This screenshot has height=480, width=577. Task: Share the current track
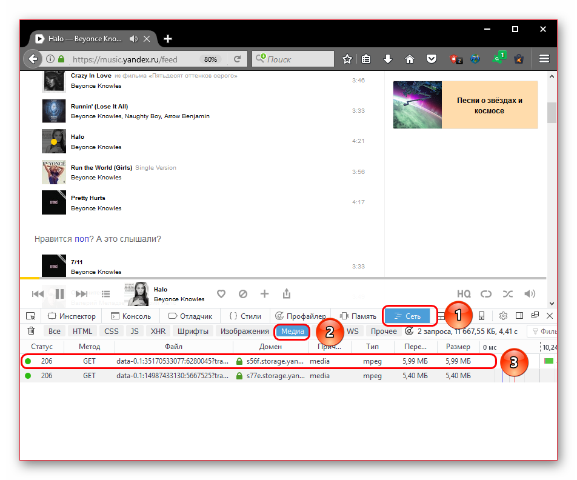point(287,293)
